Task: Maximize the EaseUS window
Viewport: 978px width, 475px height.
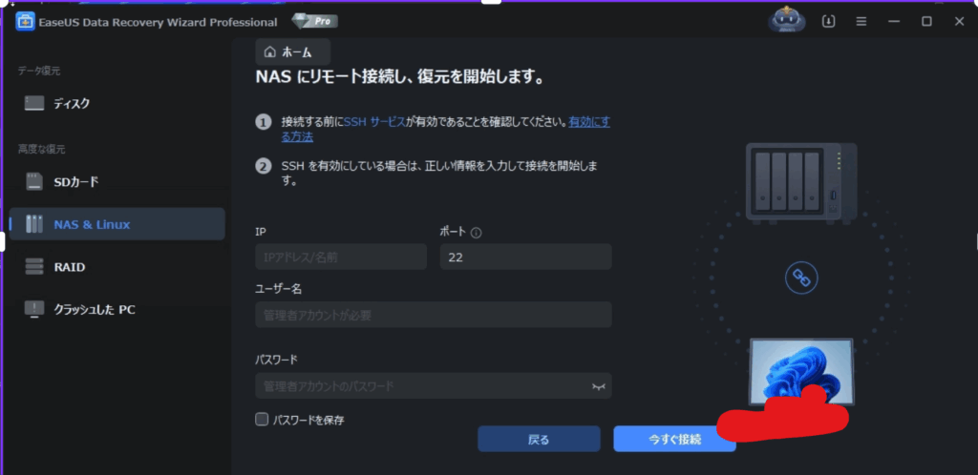Action: [926, 21]
